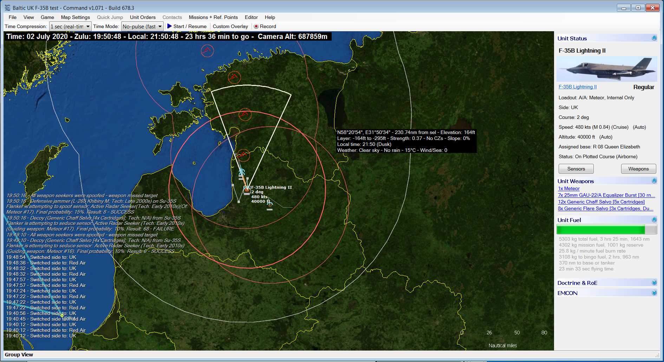This screenshot has height=362, width=664.
Task: Open the 12x Generic Chaff Salvo link
Action: [x=601, y=202]
